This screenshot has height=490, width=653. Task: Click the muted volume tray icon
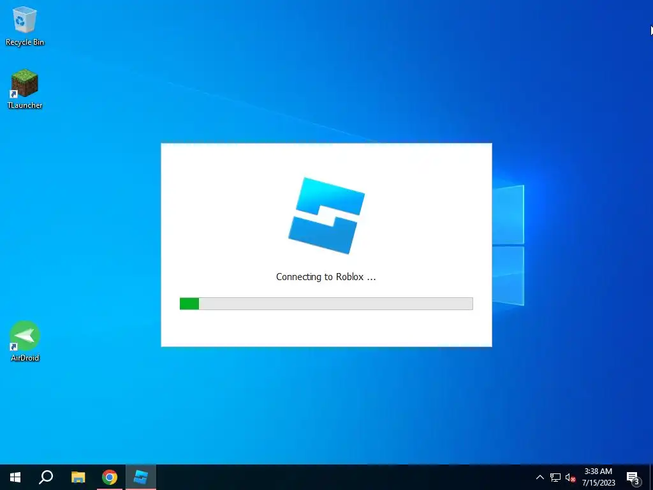click(x=570, y=477)
